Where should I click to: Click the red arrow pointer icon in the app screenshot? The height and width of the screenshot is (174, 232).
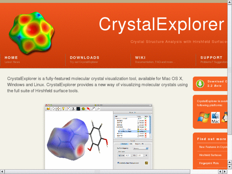coord(88,109)
